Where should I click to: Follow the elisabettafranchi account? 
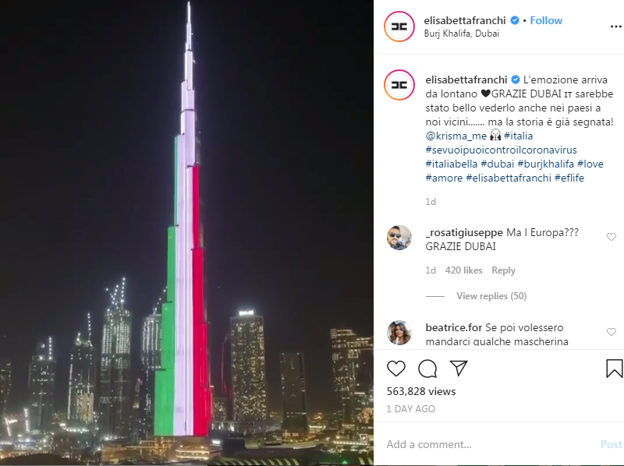point(546,20)
